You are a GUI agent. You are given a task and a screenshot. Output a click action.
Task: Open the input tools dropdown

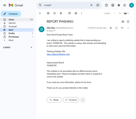pos(126,13)
